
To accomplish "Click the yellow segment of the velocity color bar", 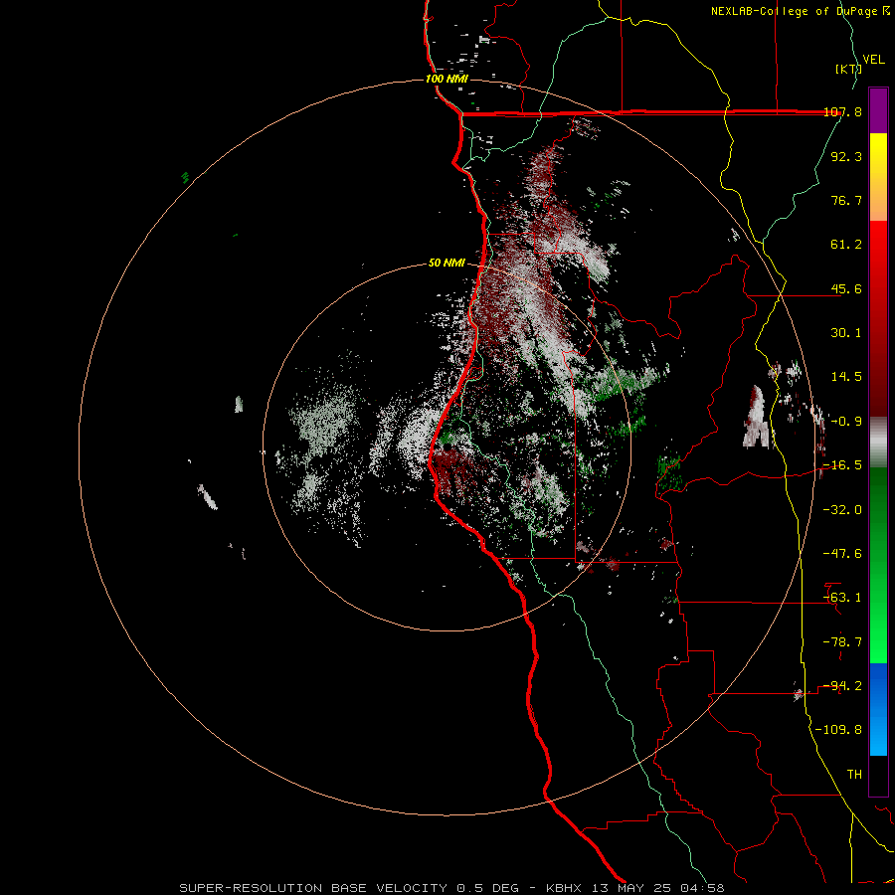I will (x=878, y=157).
